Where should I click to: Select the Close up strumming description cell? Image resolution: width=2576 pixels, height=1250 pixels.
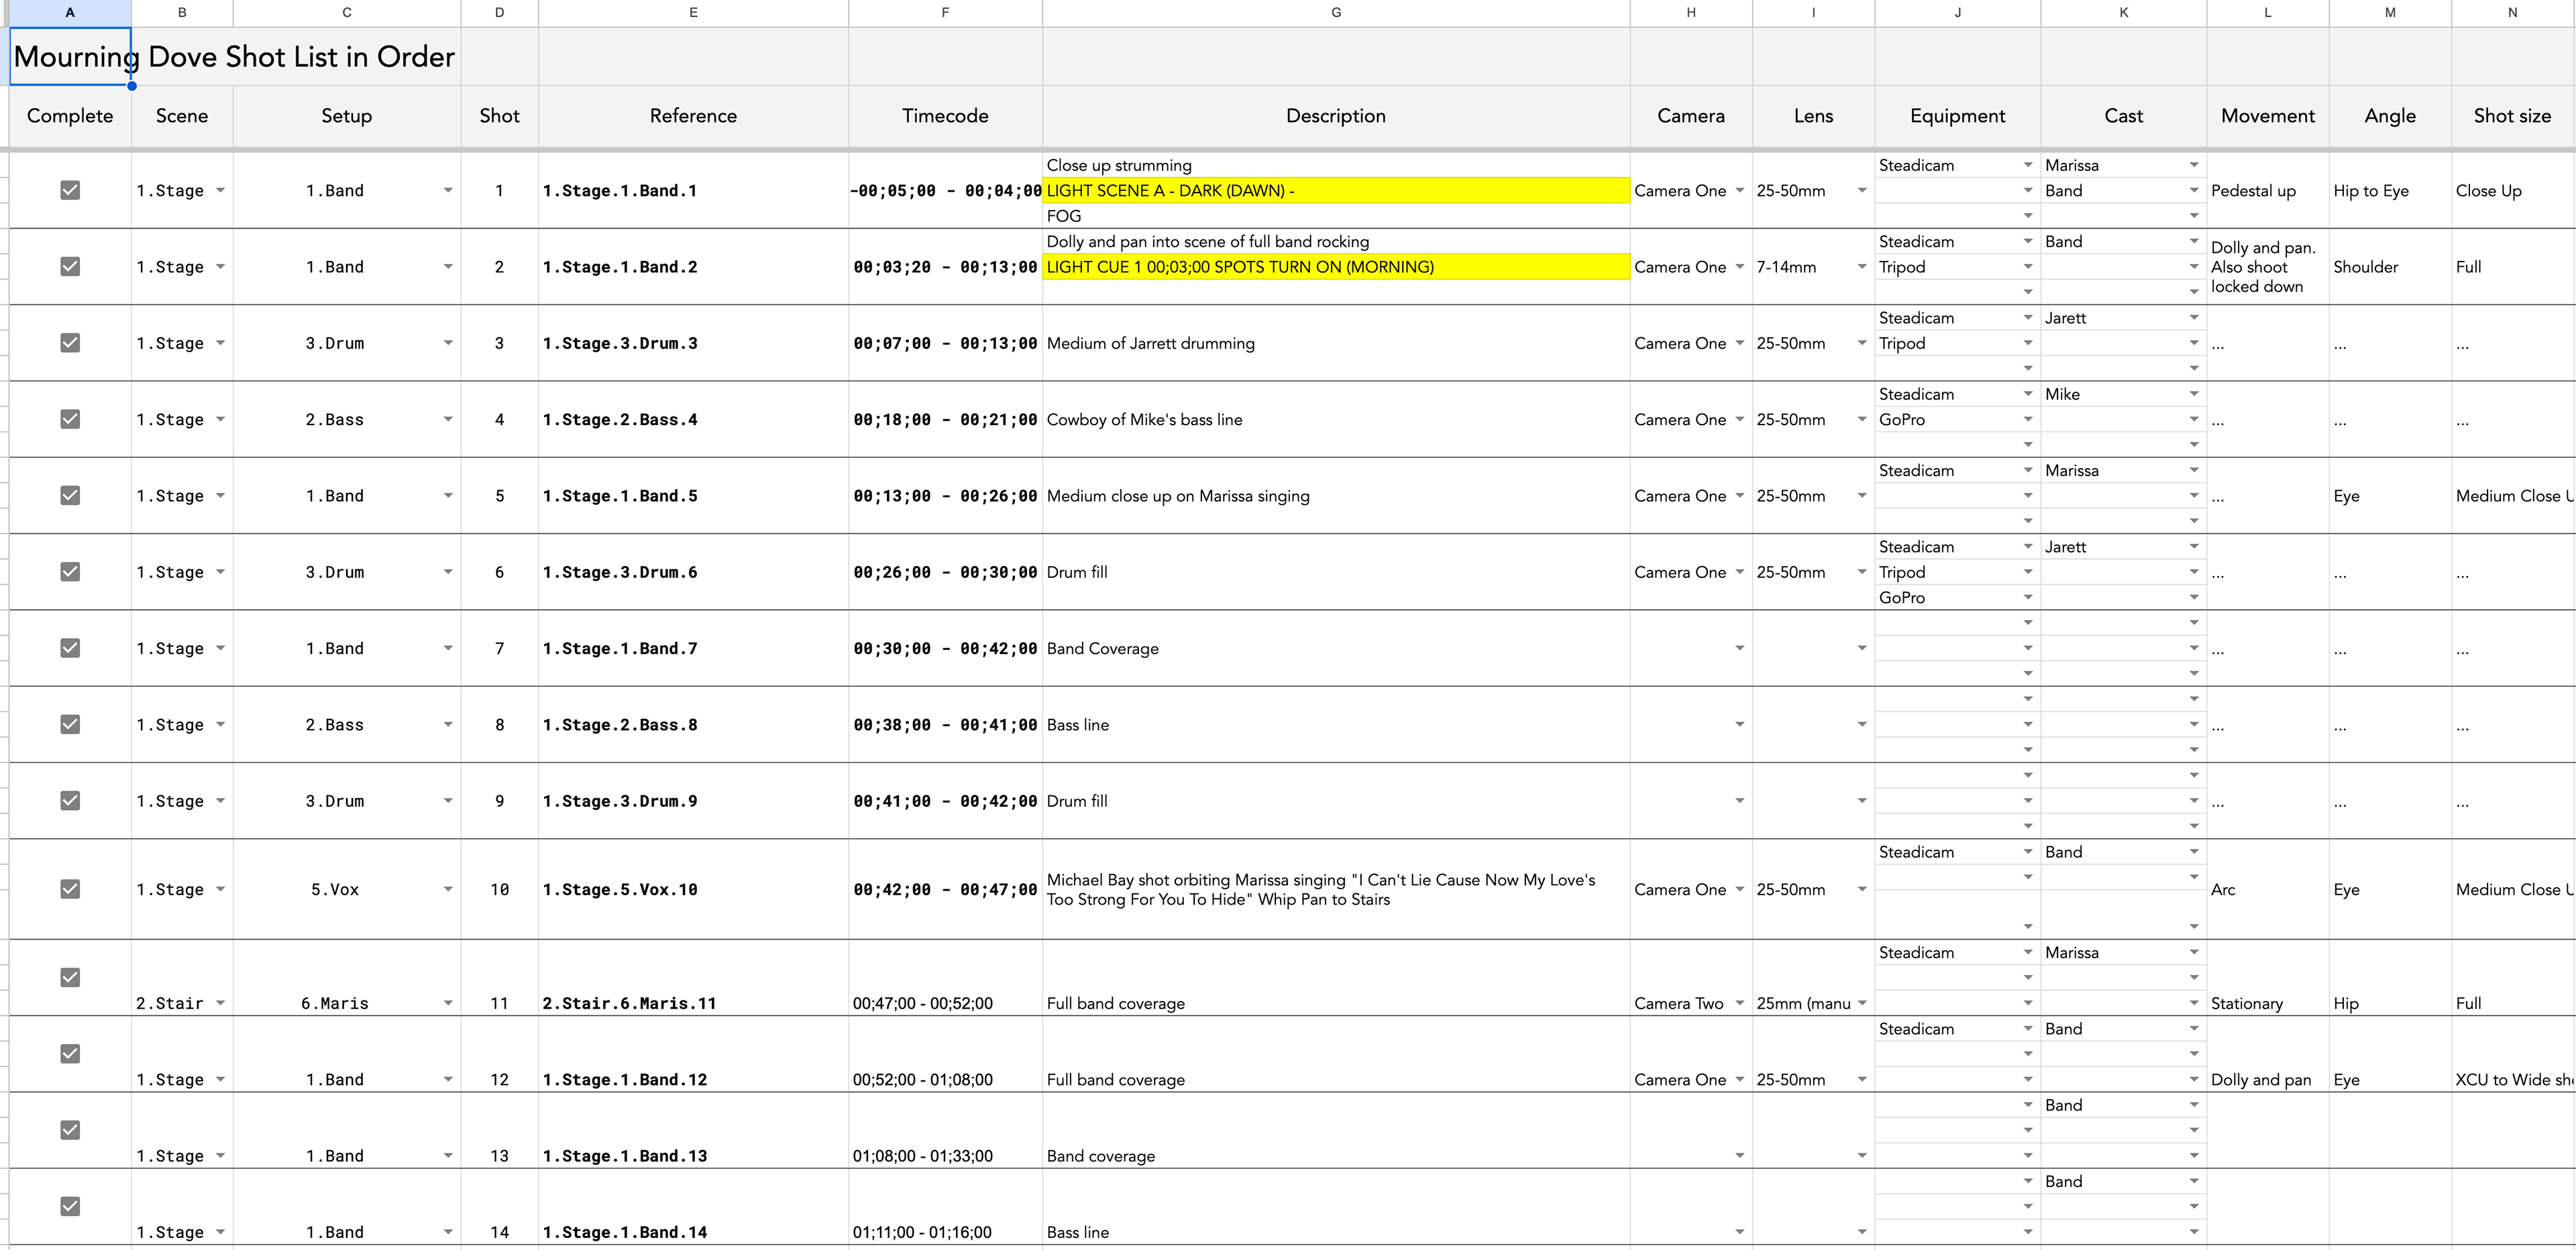(x=1336, y=165)
